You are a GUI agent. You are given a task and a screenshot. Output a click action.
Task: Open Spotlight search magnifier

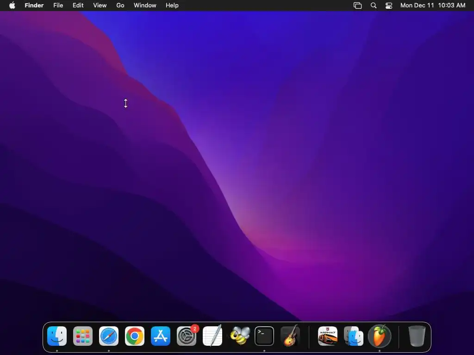(374, 6)
